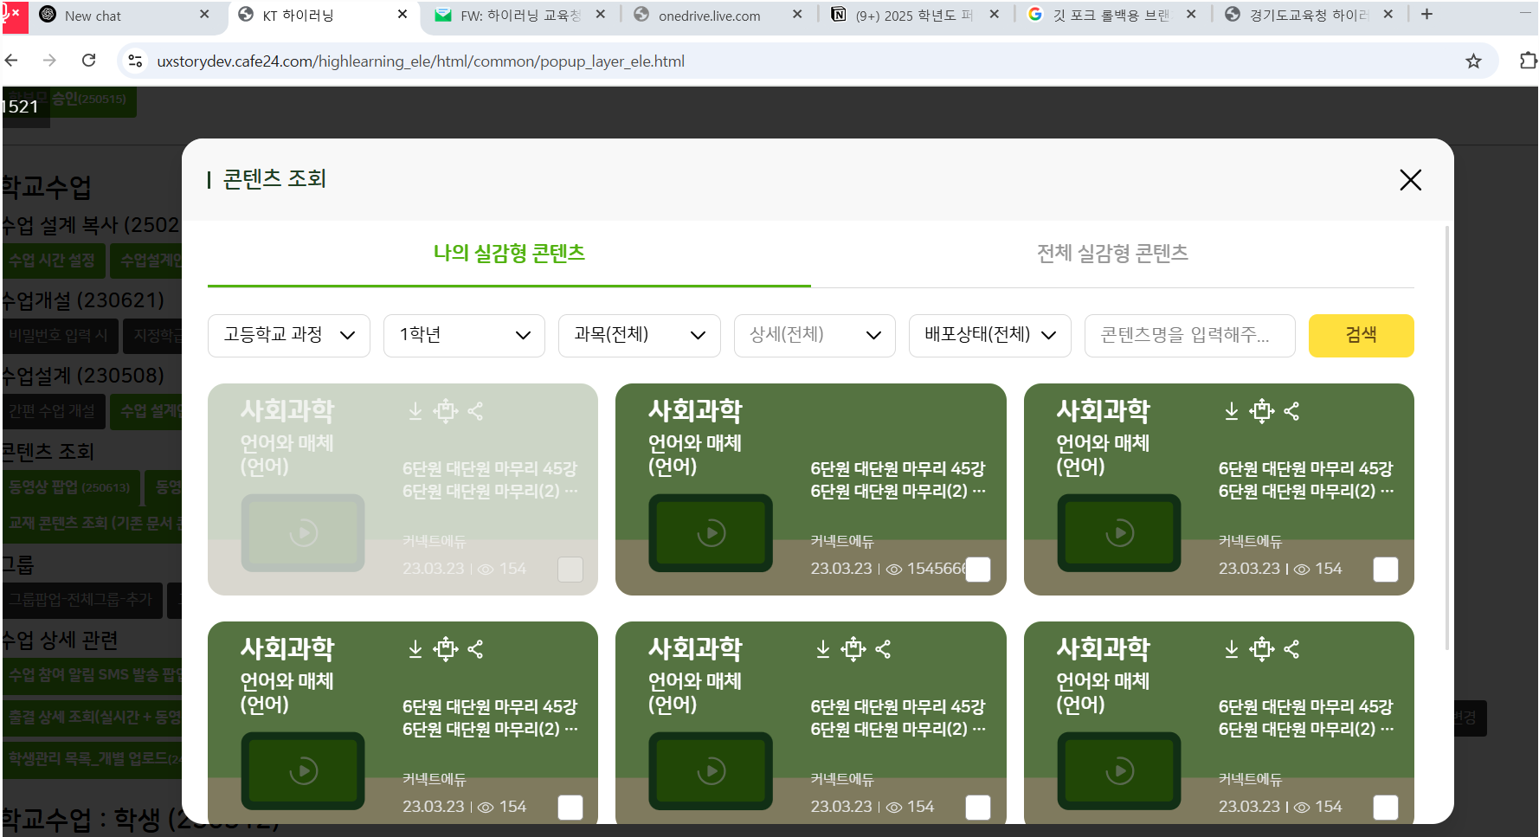Click download icon on bottom-middle card
Screen dimensions: 1539x837
point(823,649)
